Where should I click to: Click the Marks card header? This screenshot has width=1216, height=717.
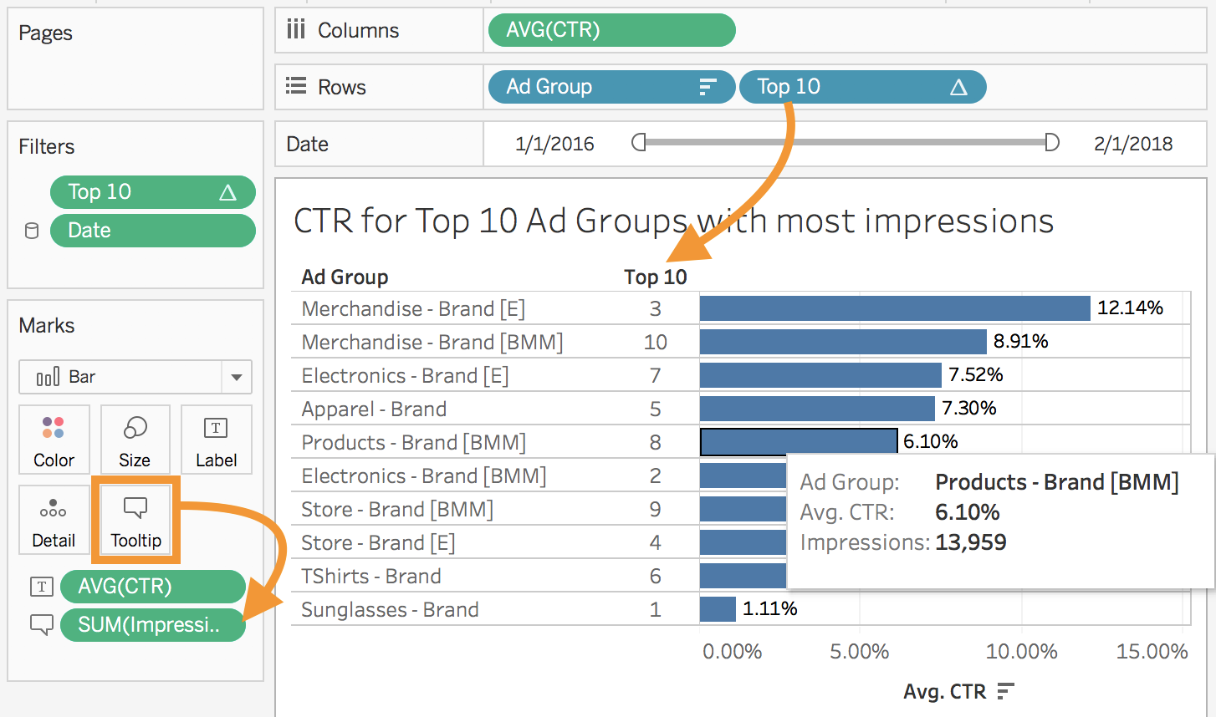click(x=47, y=325)
